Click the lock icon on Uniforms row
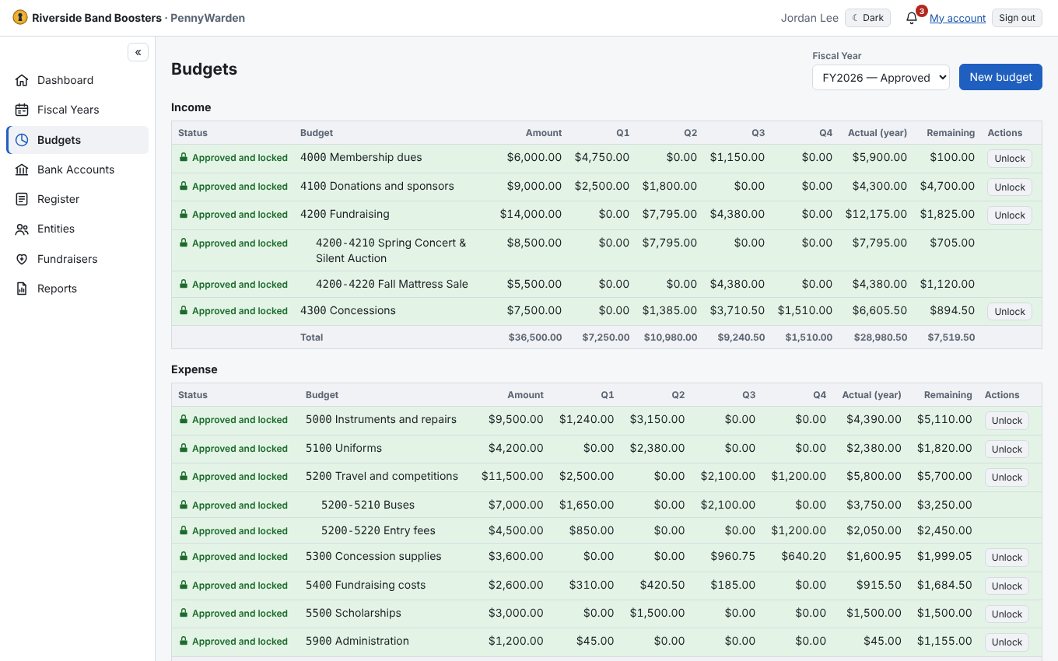This screenshot has width=1058, height=661. pos(184,448)
